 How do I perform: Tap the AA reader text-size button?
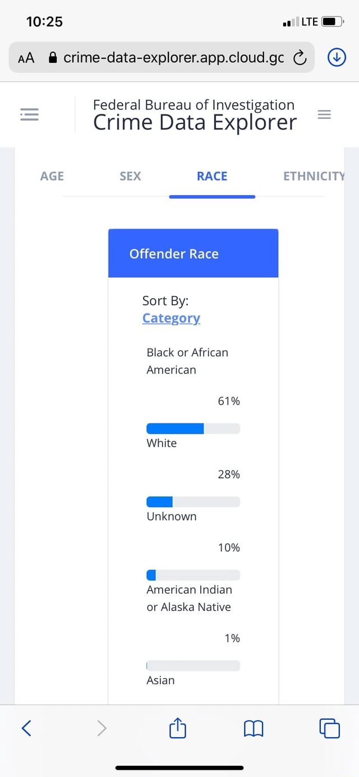pyautogui.click(x=26, y=57)
